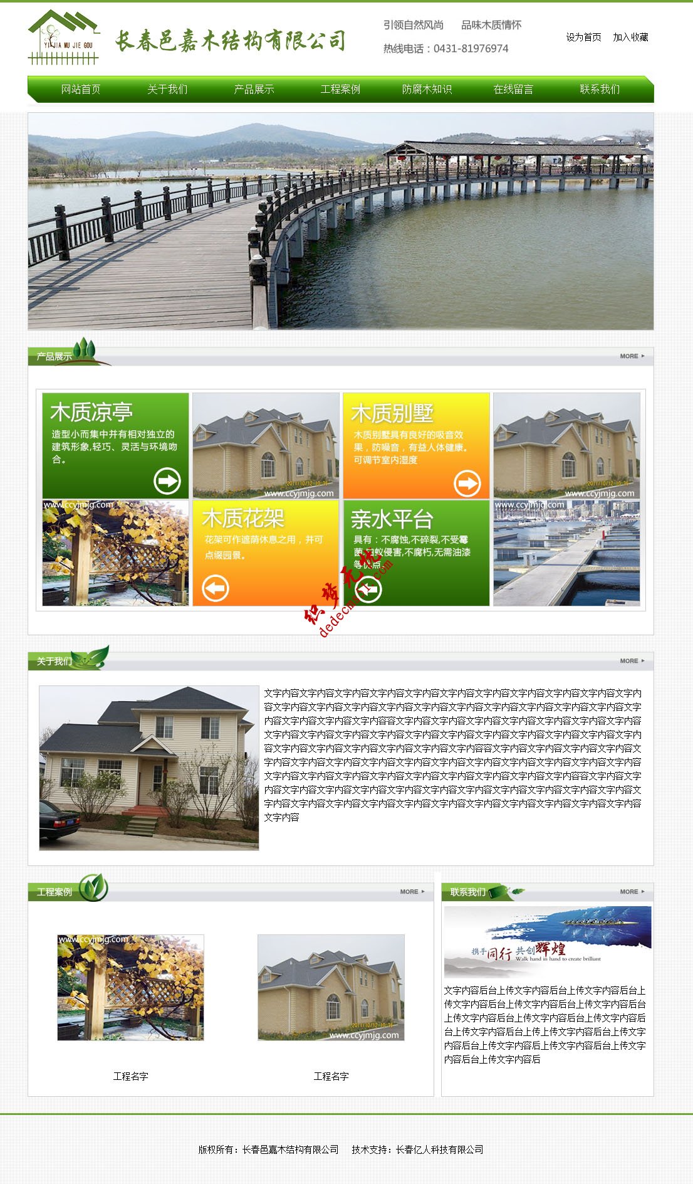The width and height of the screenshot is (693, 1184).
Task: Select 防腐木知识 in the navigation bar
Action: coord(427,89)
